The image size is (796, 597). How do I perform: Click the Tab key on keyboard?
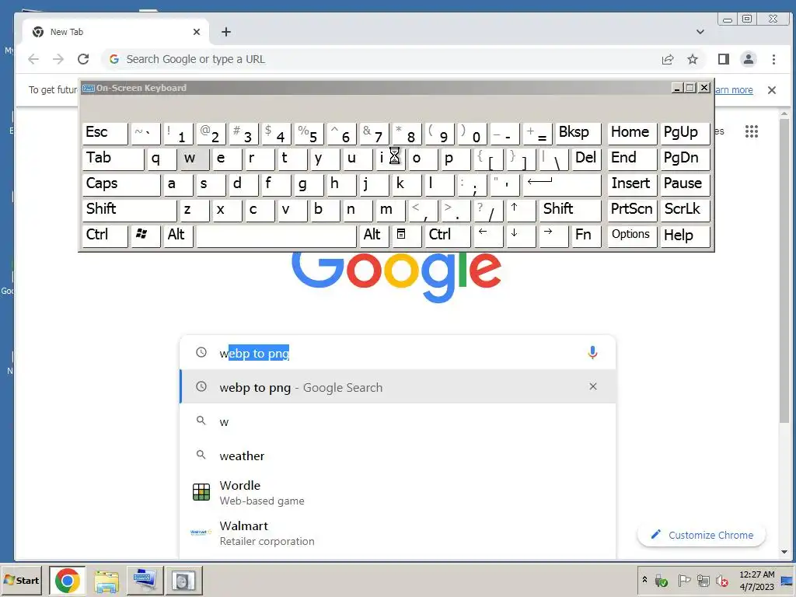(x=113, y=159)
